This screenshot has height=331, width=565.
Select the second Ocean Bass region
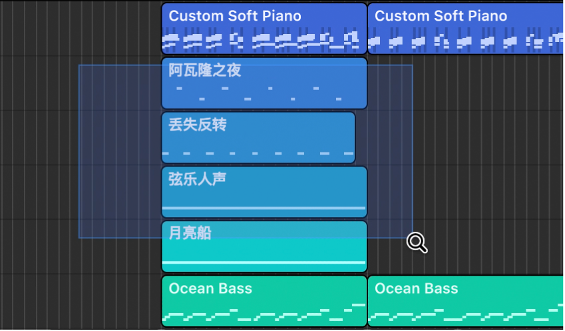466,302
